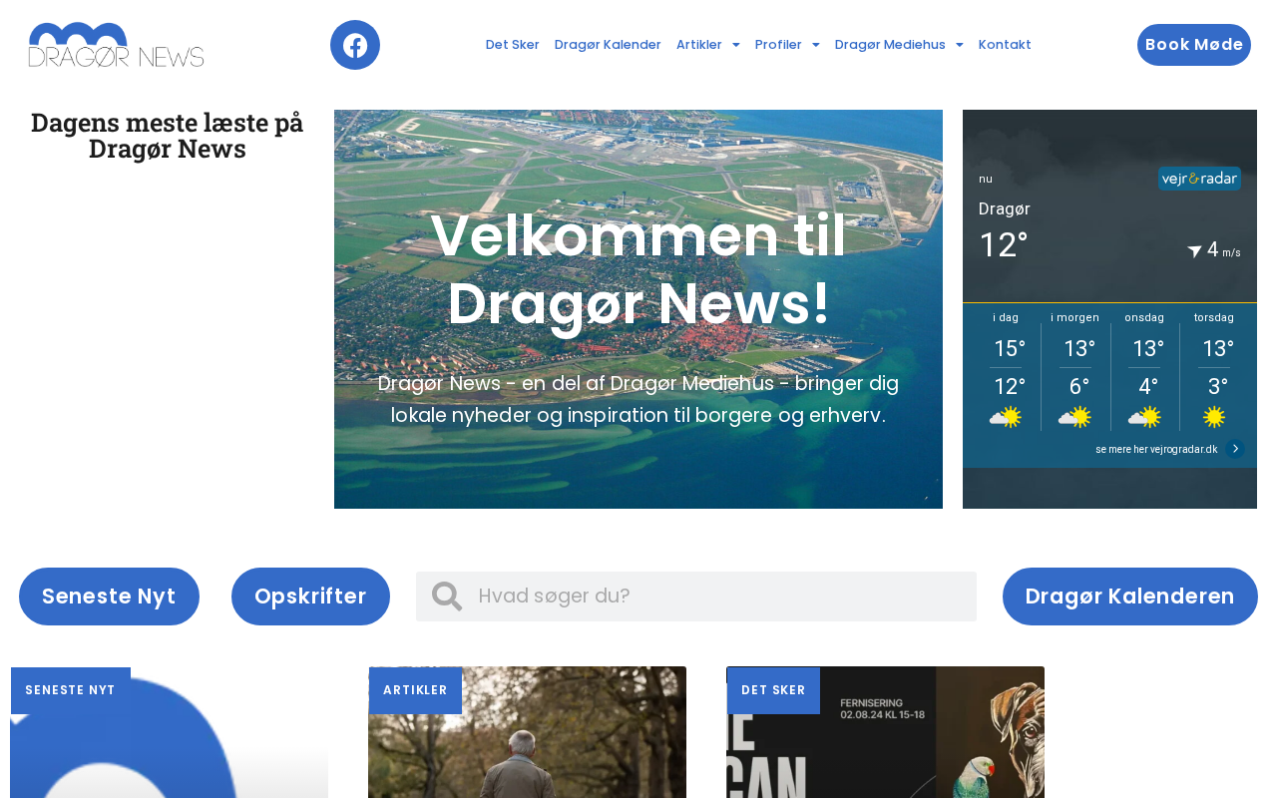This screenshot has width=1277, height=798.
Task: Click the sunny icon for torsdag
Action: pos(1214,417)
